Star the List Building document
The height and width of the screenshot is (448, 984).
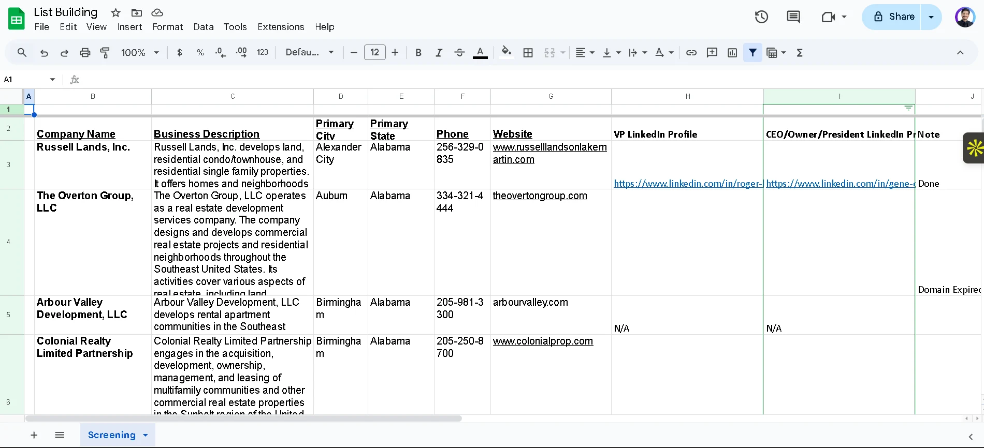coord(115,12)
